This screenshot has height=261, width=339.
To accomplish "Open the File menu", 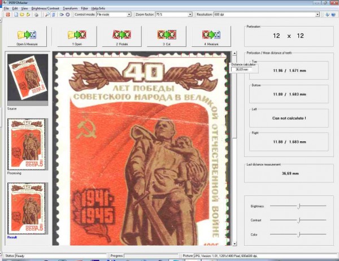I will click(6, 8).
